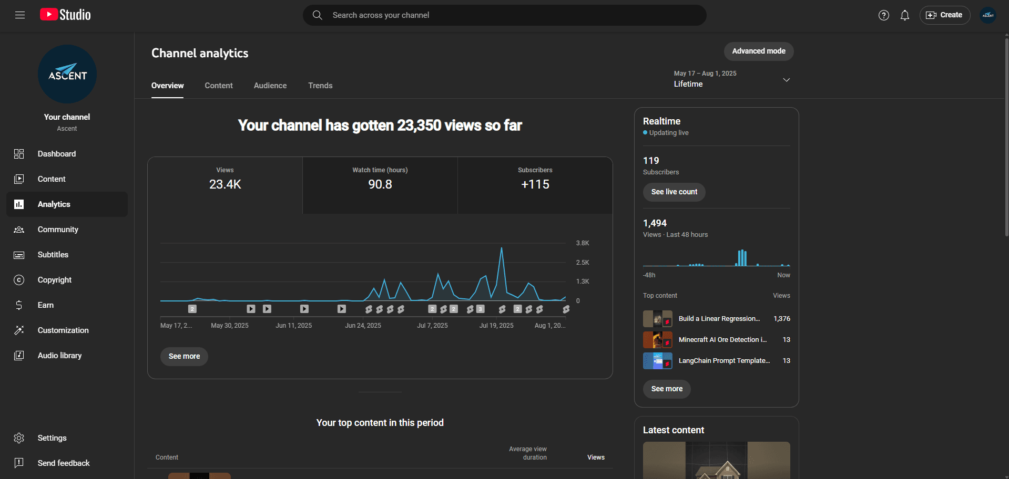This screenshot has height=479, width=1009.
Task: Open the notifications bell
Action: pyautogui.click(x=904, y=15)
